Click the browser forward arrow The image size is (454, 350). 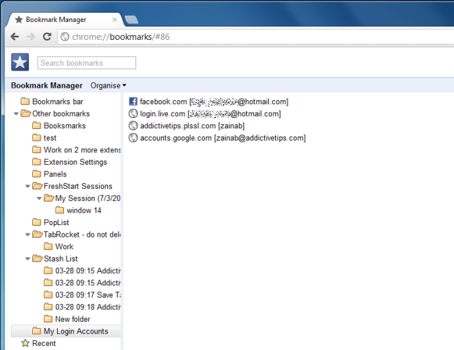pyautogui.click(x=31, y=36)
